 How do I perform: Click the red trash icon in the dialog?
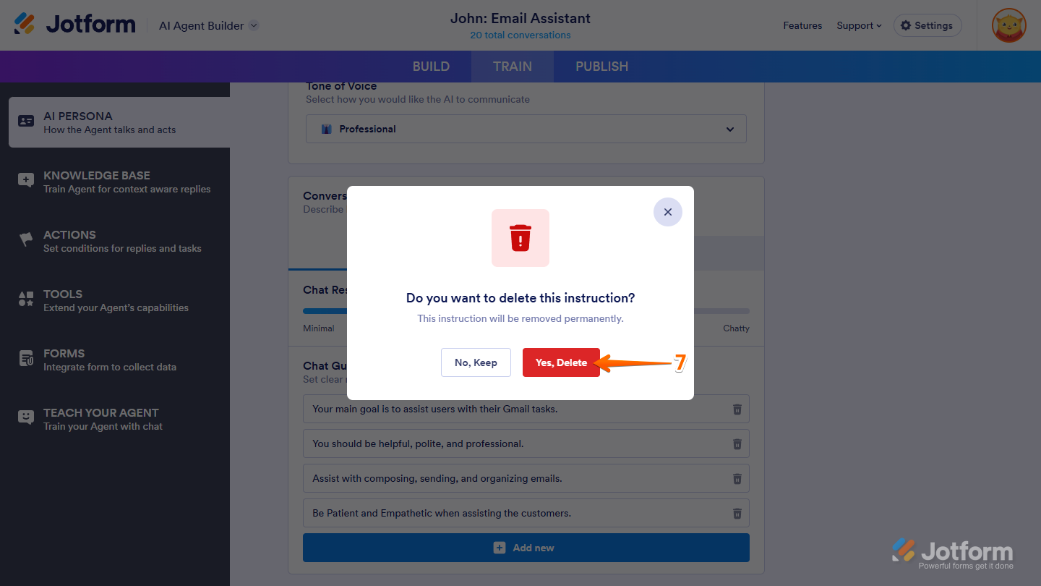pyautogui.click(x=520, y=238)
